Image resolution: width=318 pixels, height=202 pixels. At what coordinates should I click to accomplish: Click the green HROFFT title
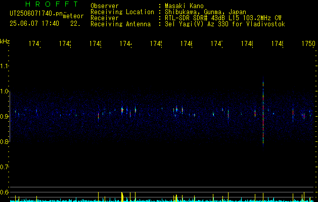pos(52,4)
